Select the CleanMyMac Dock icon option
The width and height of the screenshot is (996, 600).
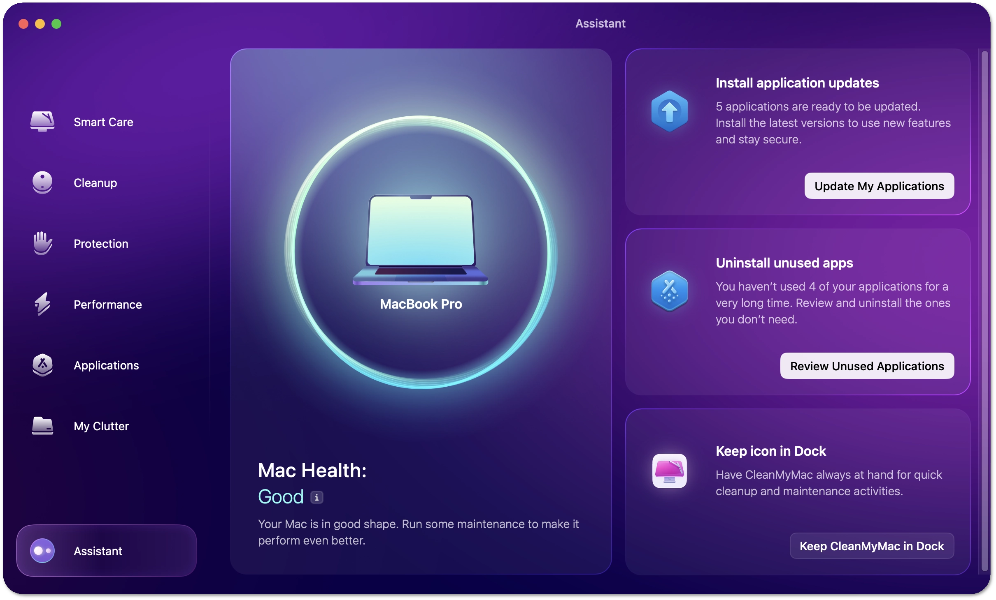tap(872, 546)
